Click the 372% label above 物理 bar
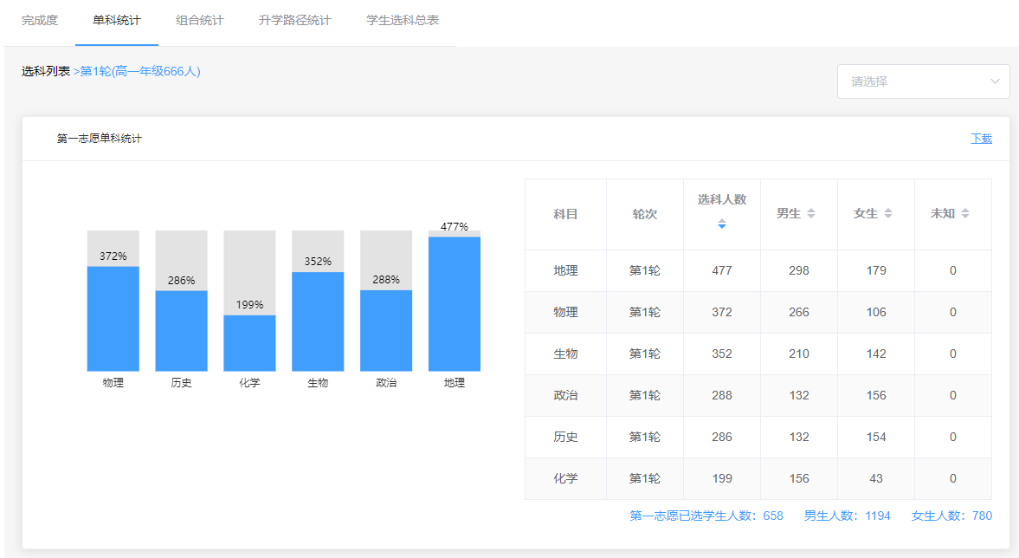 coord(113,256)
